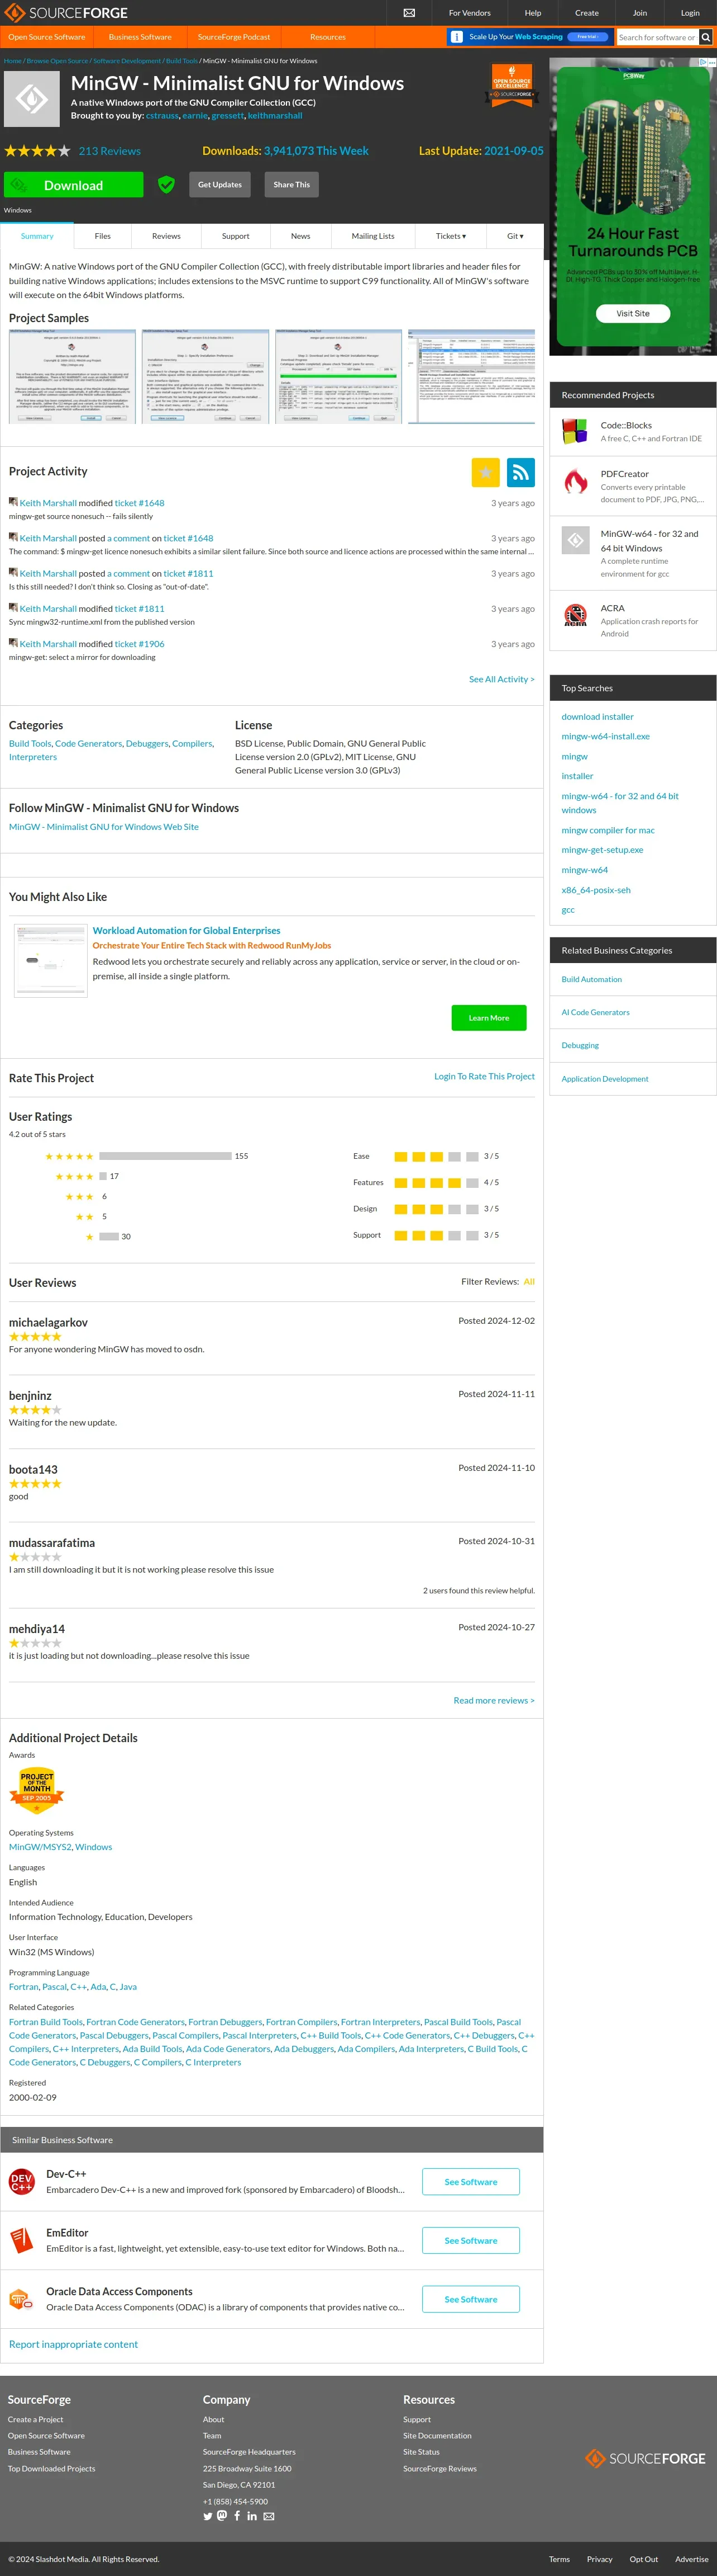Open the Free trial pill in banner

(x=587, y=37)
